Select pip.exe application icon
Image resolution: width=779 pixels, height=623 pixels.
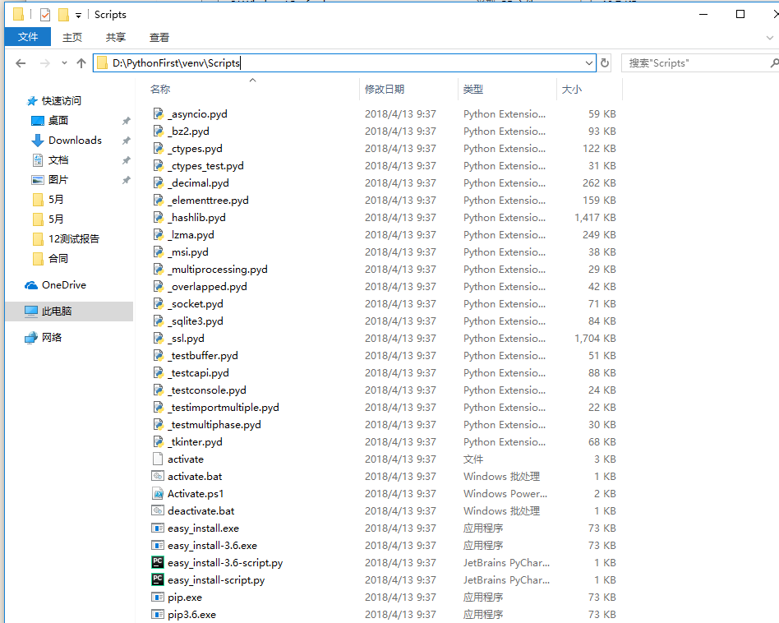(x=158, y=597)
